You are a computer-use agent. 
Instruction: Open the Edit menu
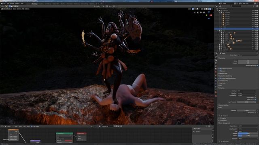point(8,4)
